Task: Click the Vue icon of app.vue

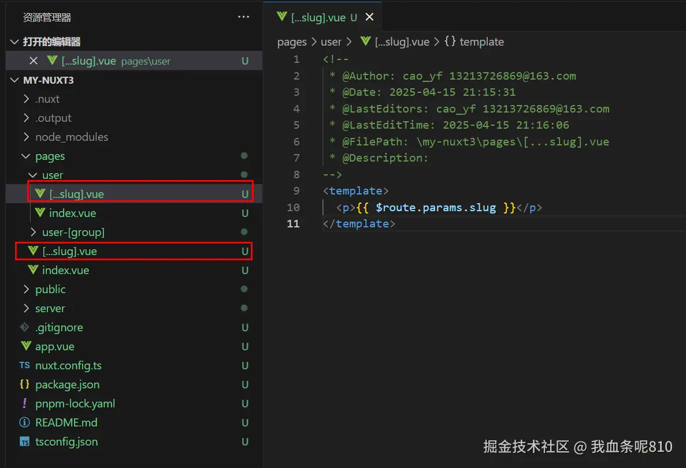Action: coord(25,346)
